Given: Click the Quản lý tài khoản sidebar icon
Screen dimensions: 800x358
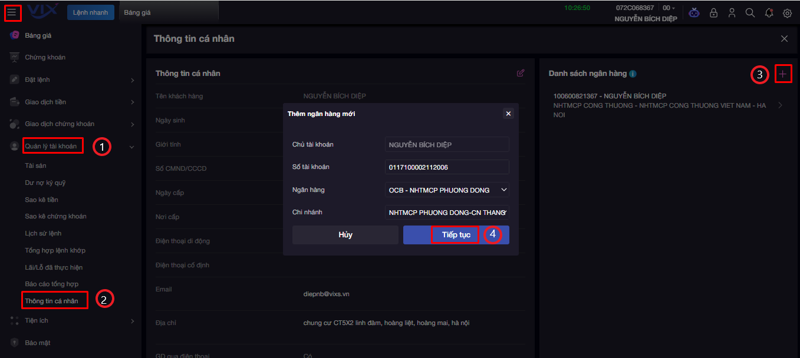Looking at the screenshot, I should click(x=15, y=146).
